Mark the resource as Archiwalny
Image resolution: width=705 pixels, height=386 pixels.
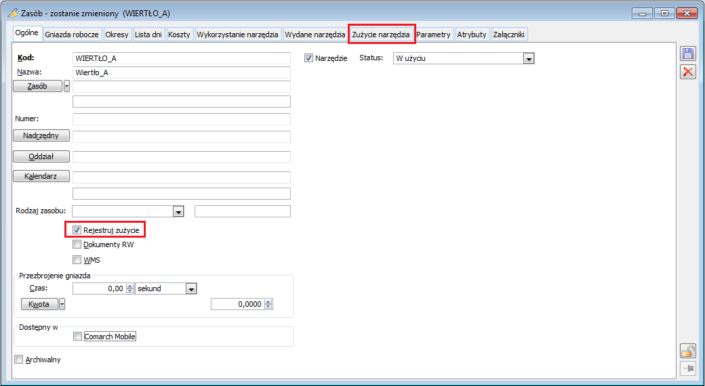(18, 360)
